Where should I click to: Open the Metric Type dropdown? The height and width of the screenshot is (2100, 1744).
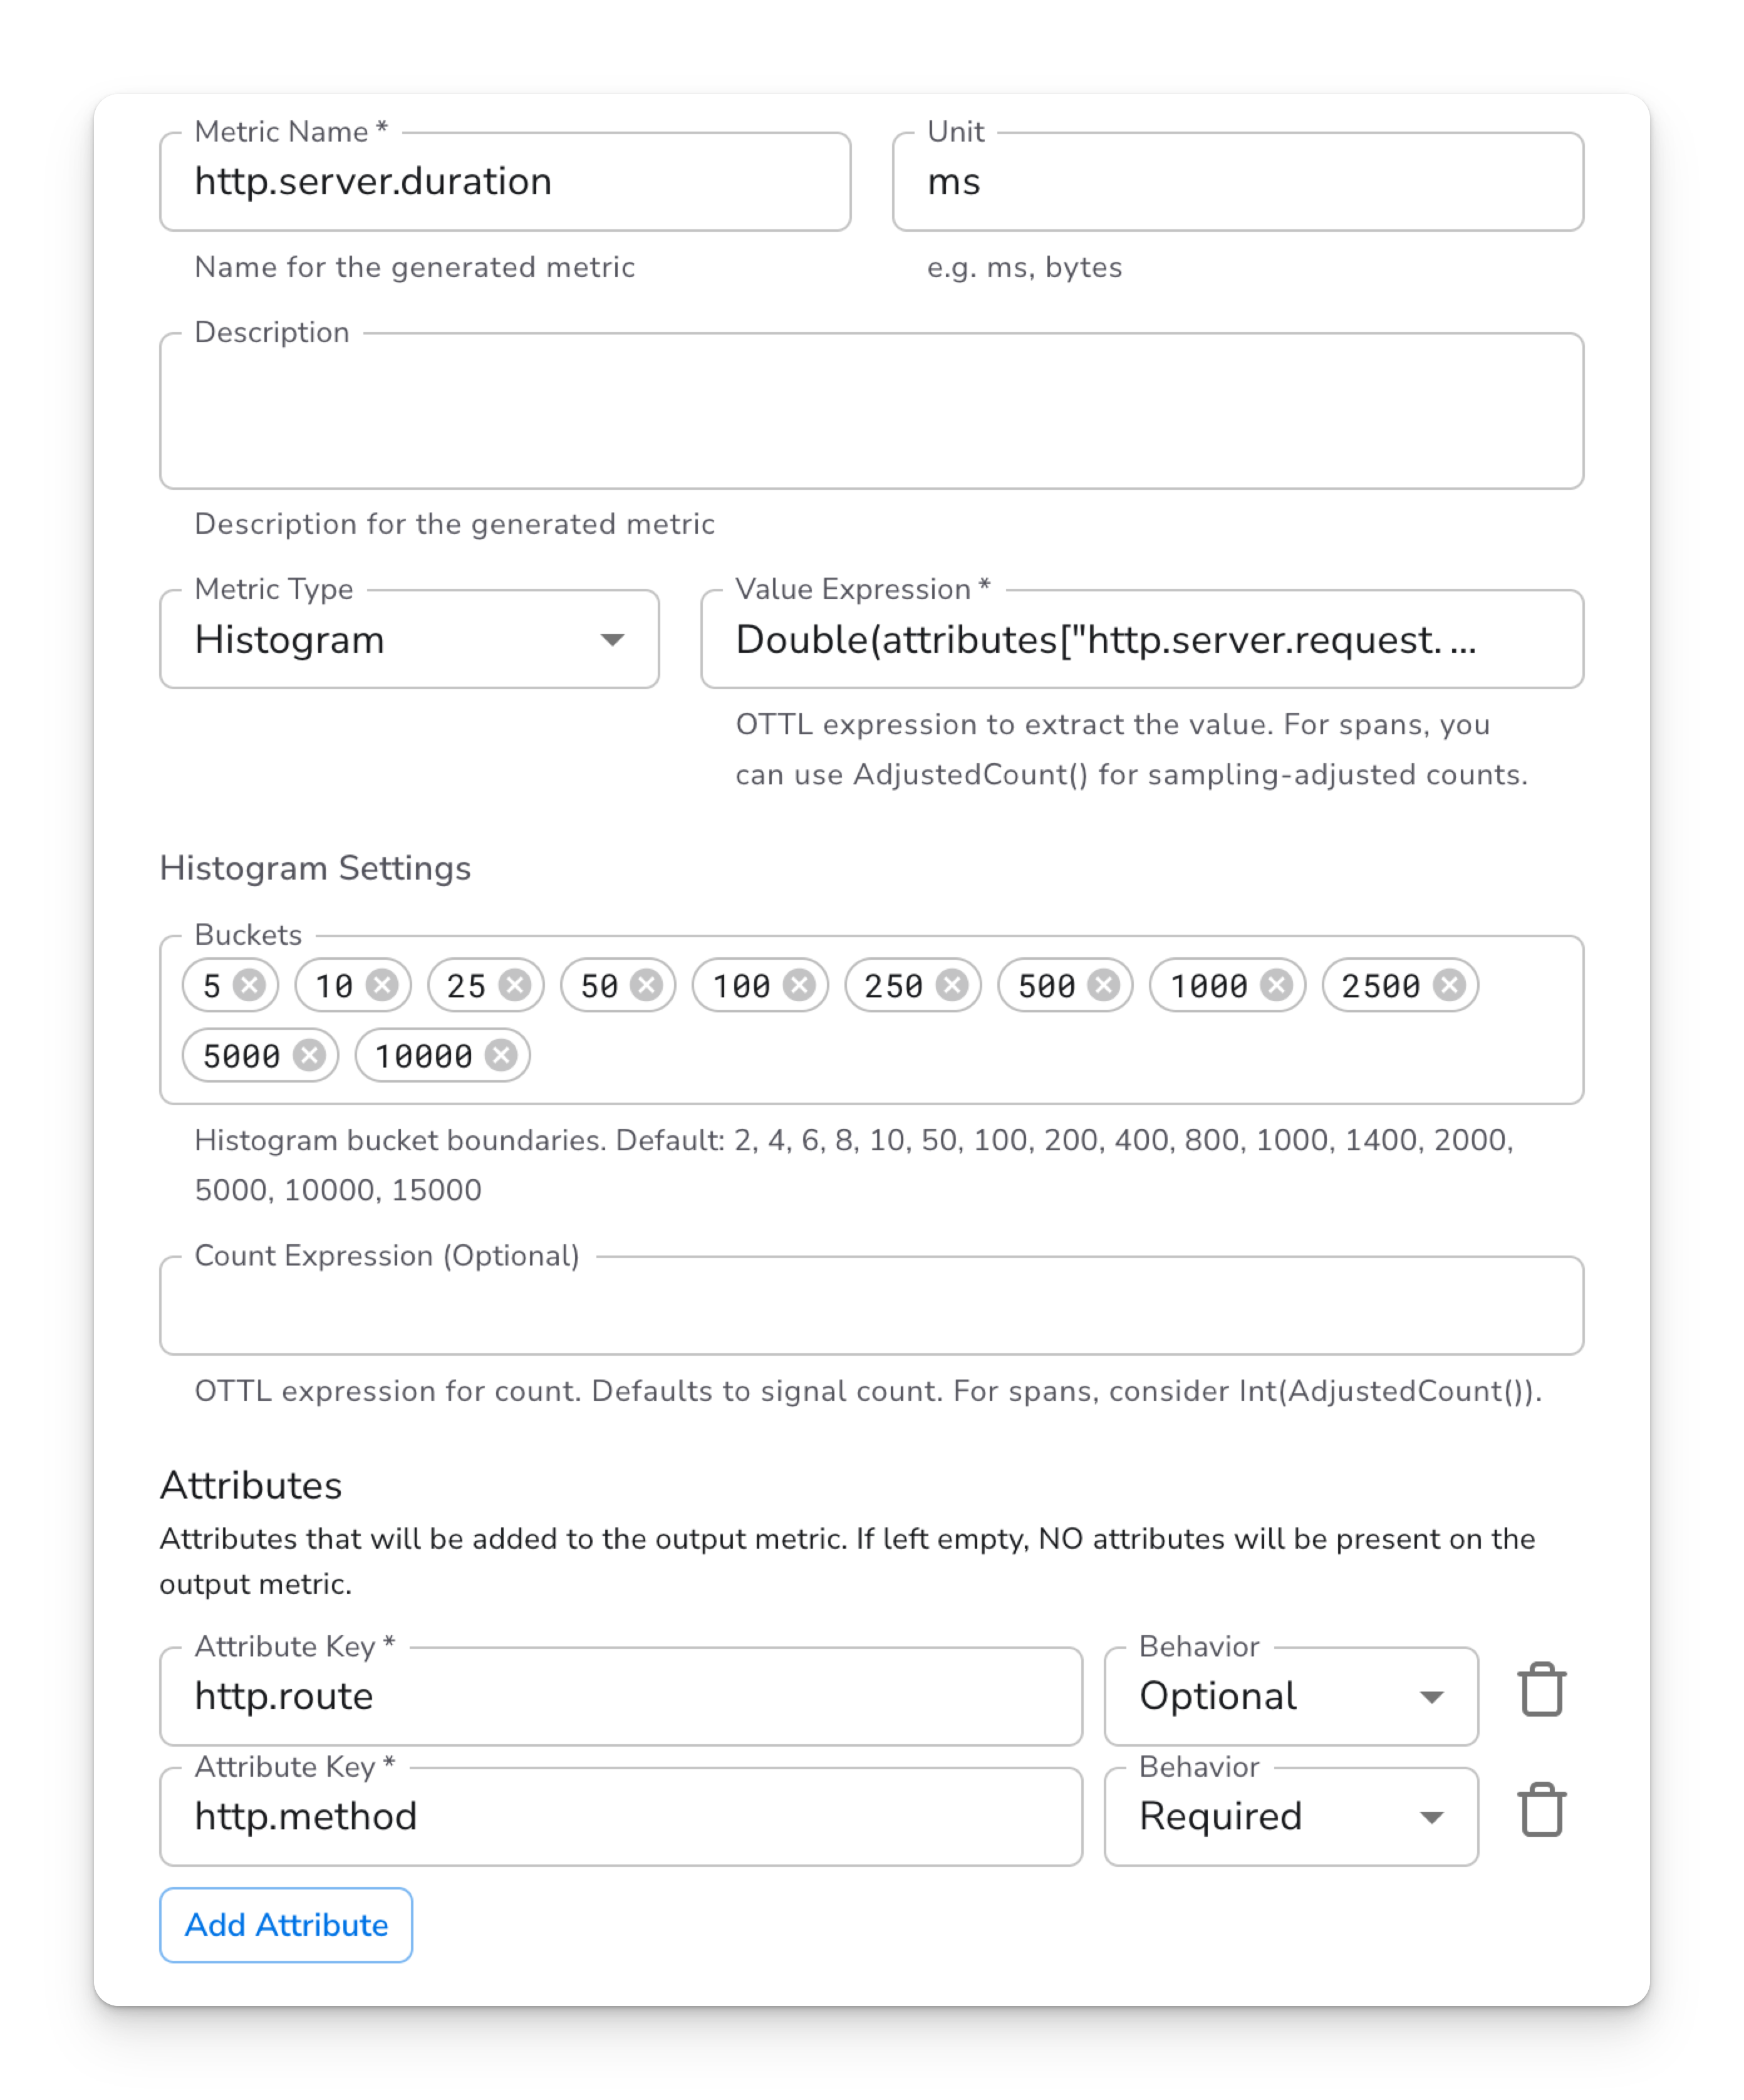(x=409, y=639)
